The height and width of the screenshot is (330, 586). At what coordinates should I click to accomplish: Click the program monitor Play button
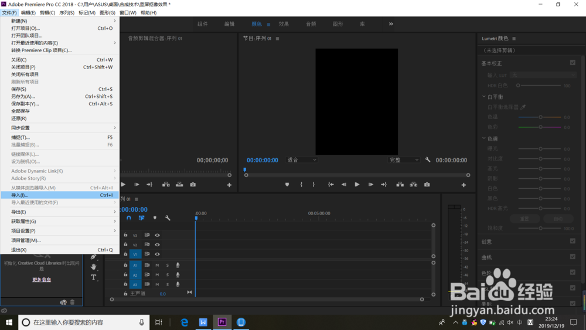click(x=357, y=185)
